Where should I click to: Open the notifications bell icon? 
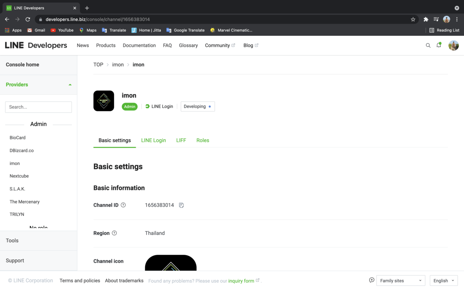coord(439,45)
